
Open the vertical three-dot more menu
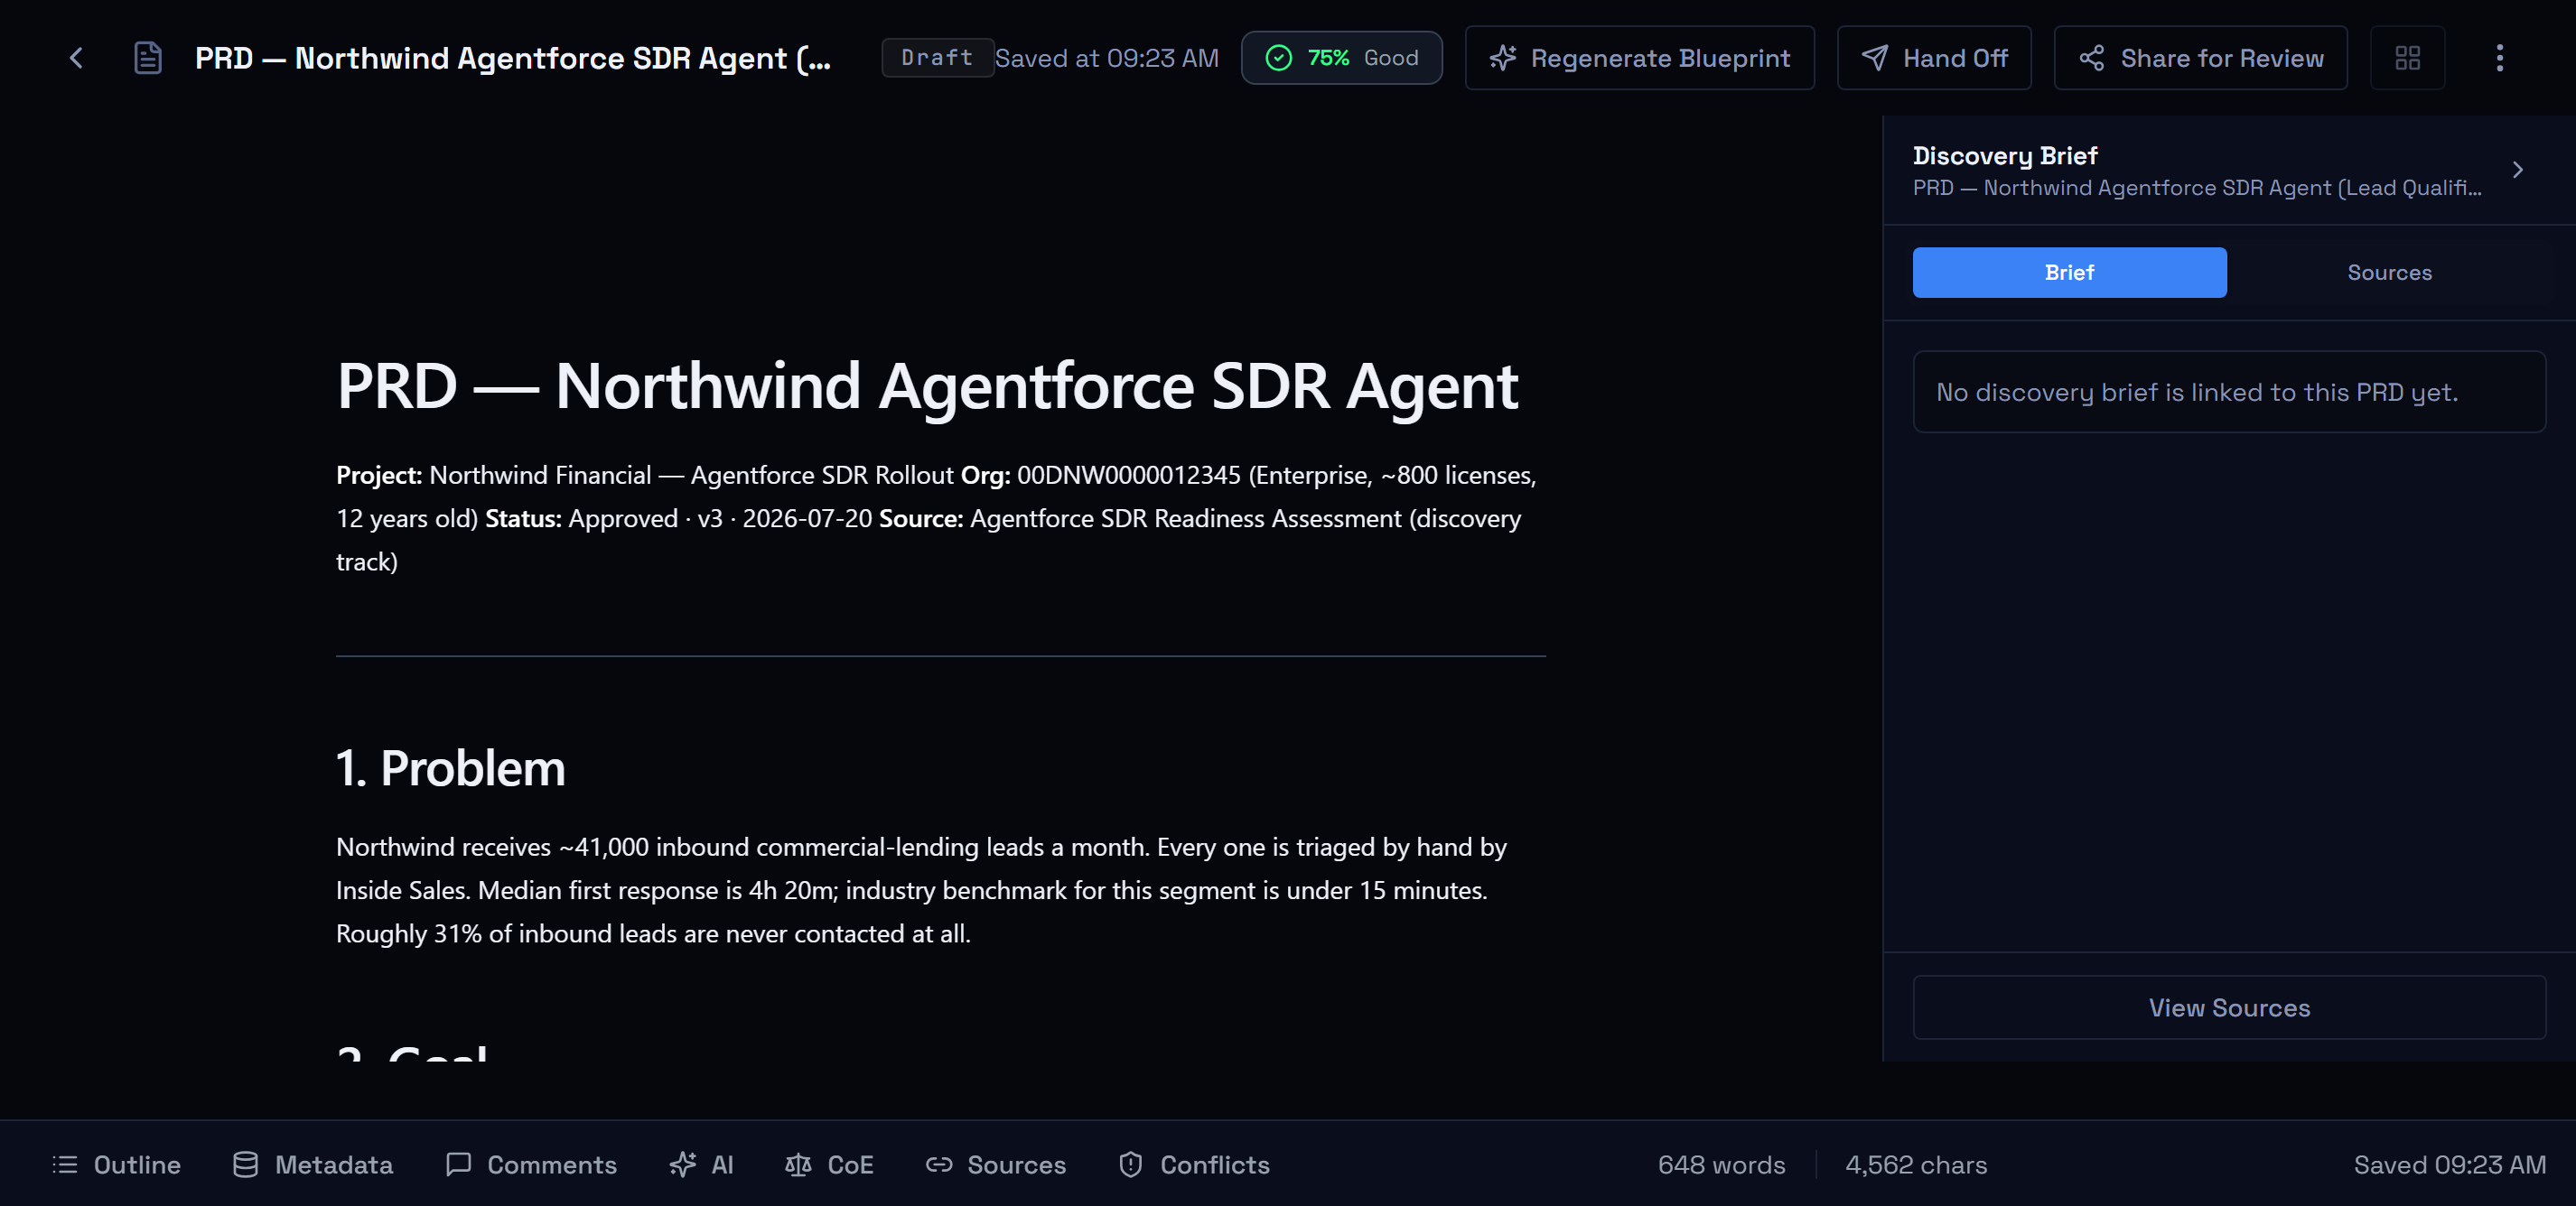[2499, 58]
